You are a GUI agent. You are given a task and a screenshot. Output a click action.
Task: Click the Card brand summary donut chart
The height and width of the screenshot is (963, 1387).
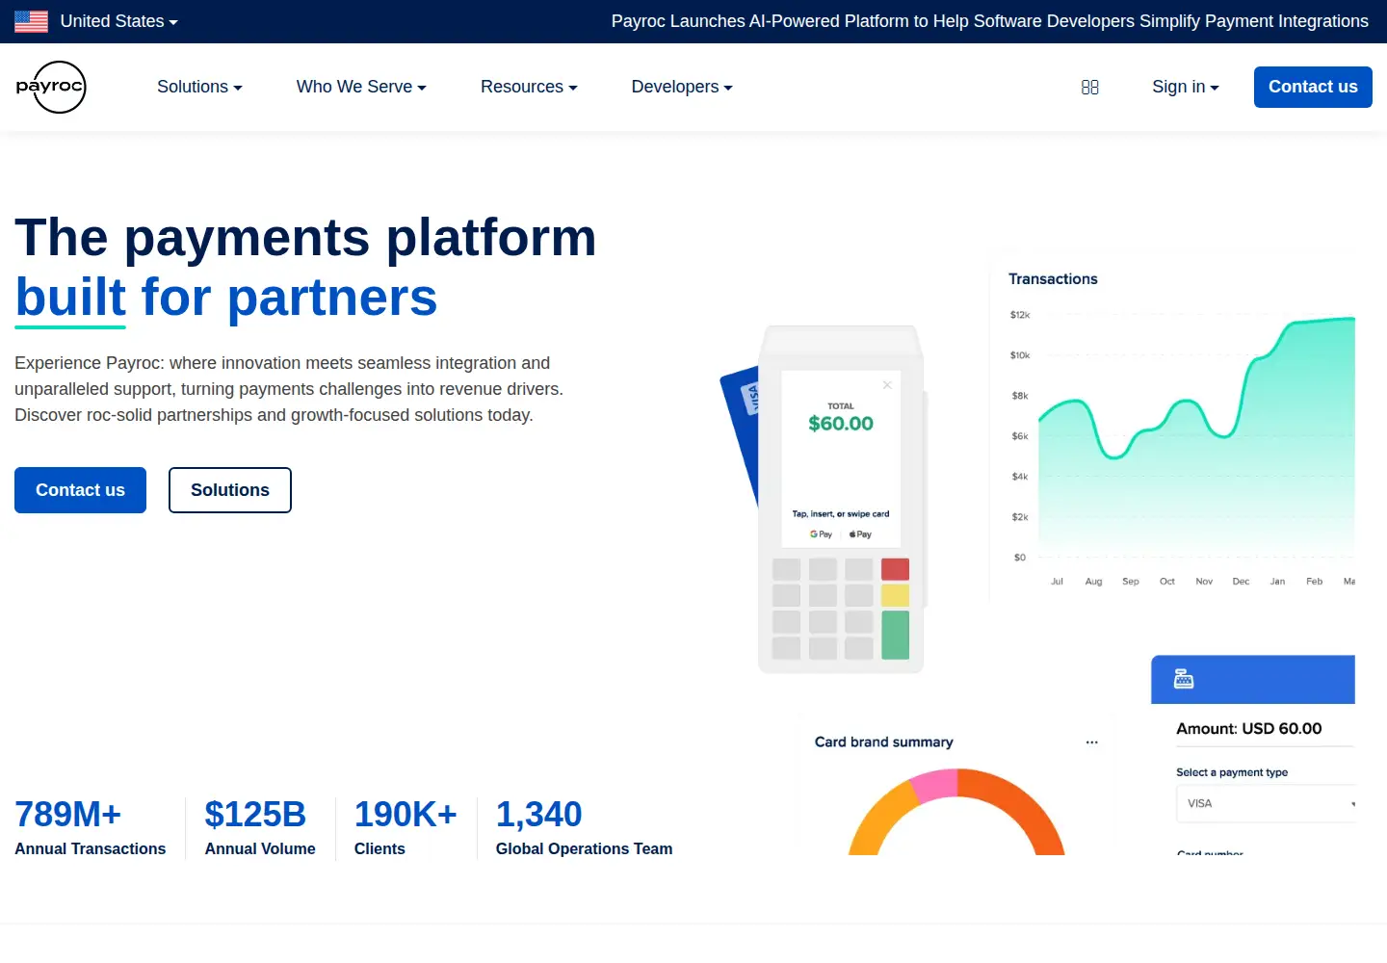click(x=956, y=812)
